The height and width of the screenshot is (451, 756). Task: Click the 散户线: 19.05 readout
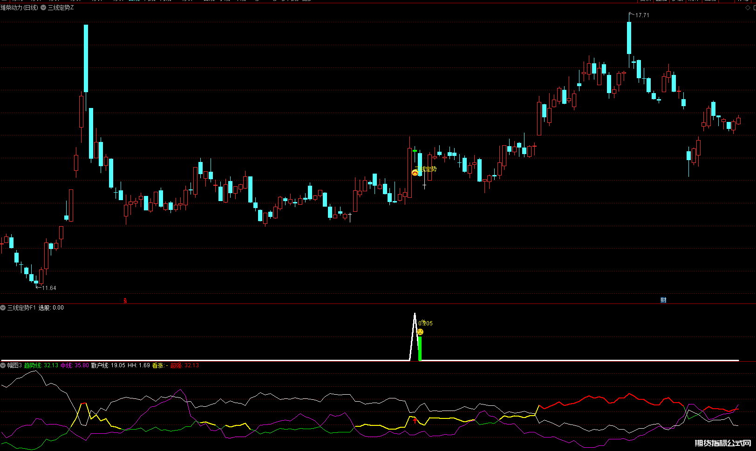[x=108, y=365]
